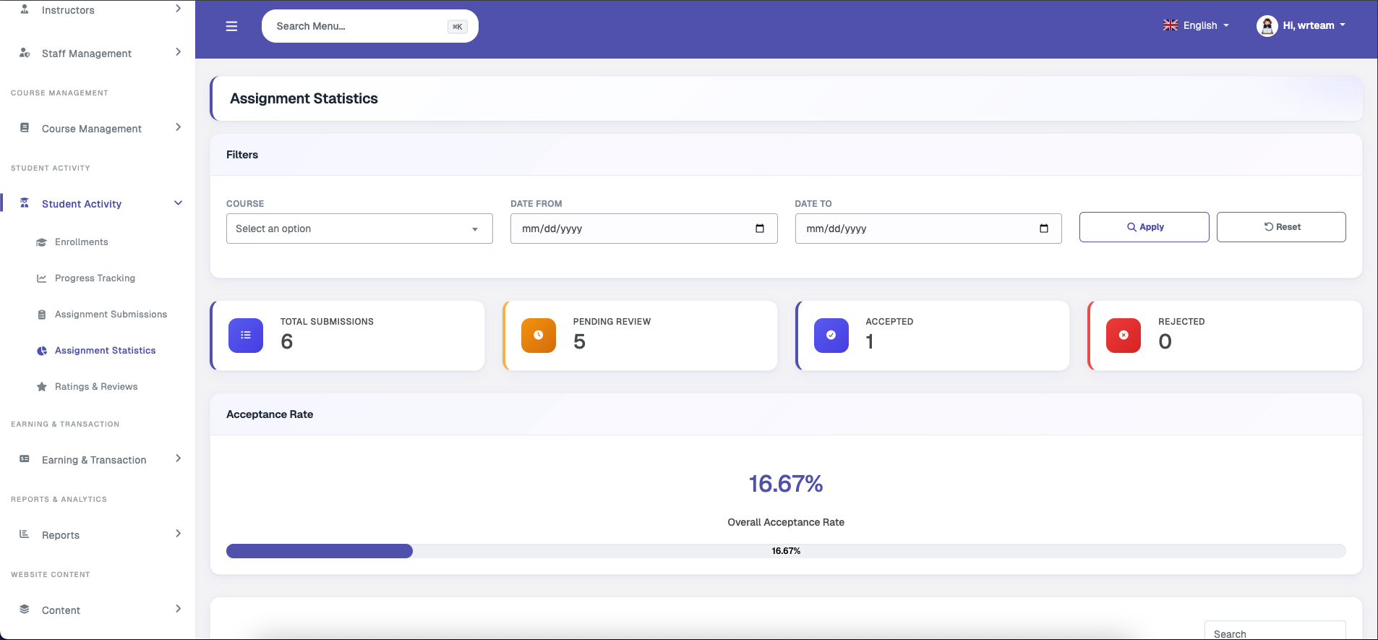The width and height of the screenshot is (1378, 640).
Task: Click the Total Submissions list icon
Action: tap(246, 336)
